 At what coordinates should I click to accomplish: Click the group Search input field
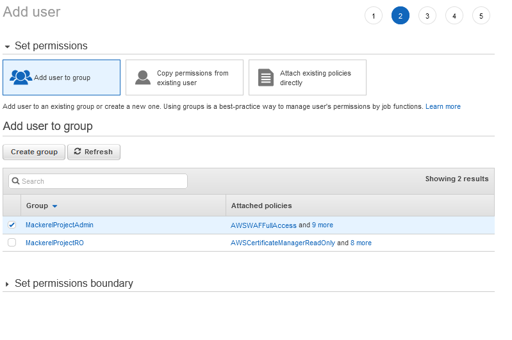[x=103, y=181]
